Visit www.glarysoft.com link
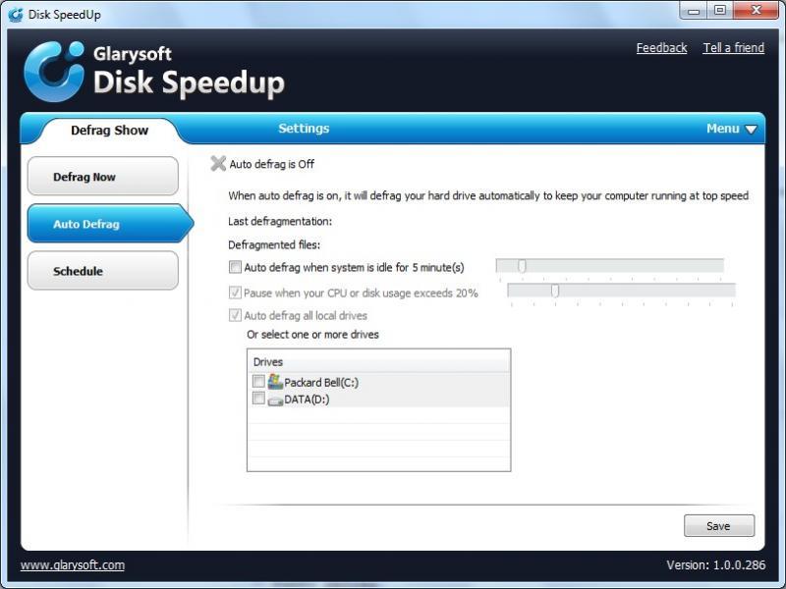The width and height of the screenshot is (786, 589). click(73, 565)
